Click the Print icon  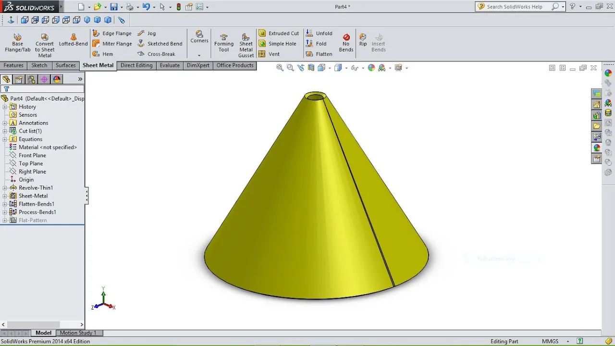tap(130, 7)
